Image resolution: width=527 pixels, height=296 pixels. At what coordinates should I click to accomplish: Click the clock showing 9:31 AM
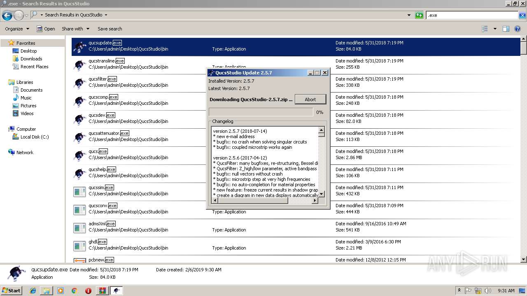pyautogui.click(x=506, y=291)
